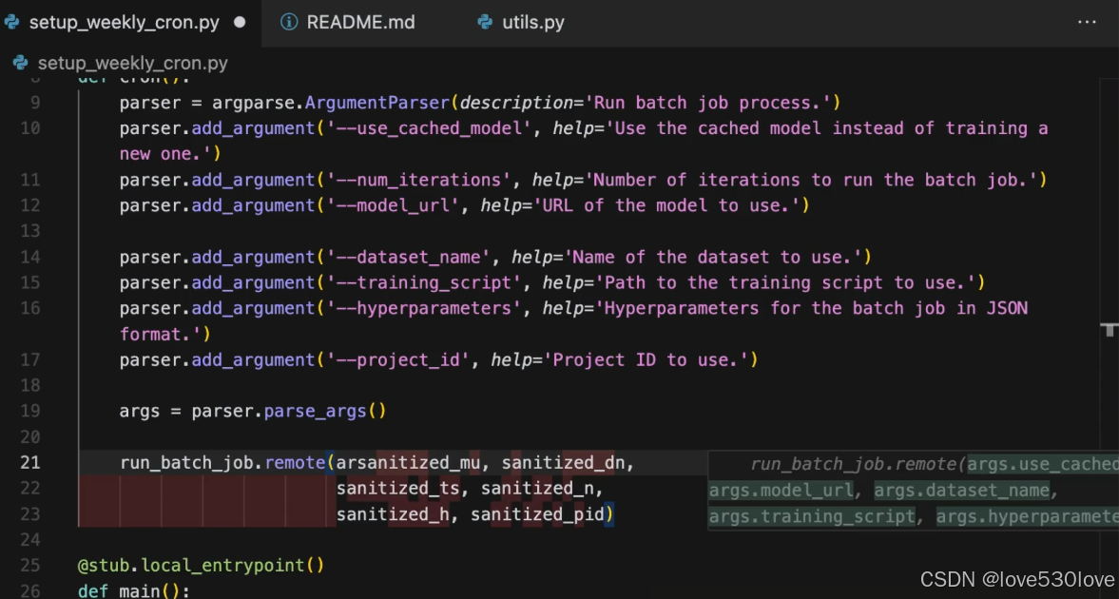Click the 'args.model_url' inline suggestion
1119x599 pixels.
781,491
